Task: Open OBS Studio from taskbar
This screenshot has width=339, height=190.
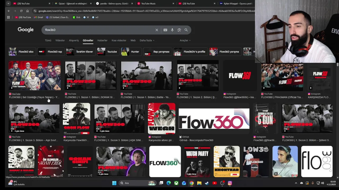Action: point(222,183)
